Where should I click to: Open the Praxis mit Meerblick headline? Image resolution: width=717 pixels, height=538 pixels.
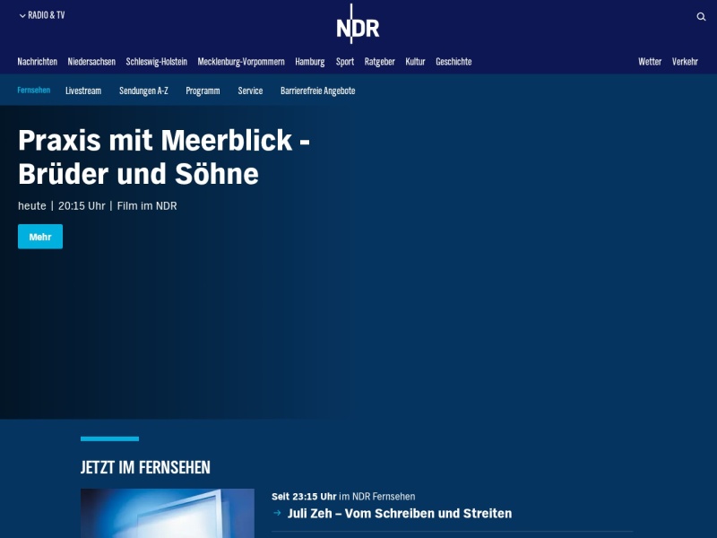164,157
